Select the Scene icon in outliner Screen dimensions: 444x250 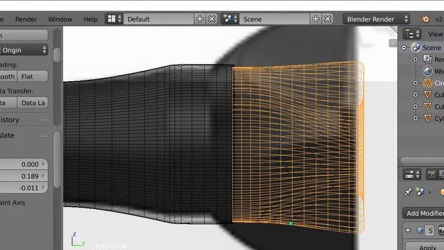(x=416, y=47)
